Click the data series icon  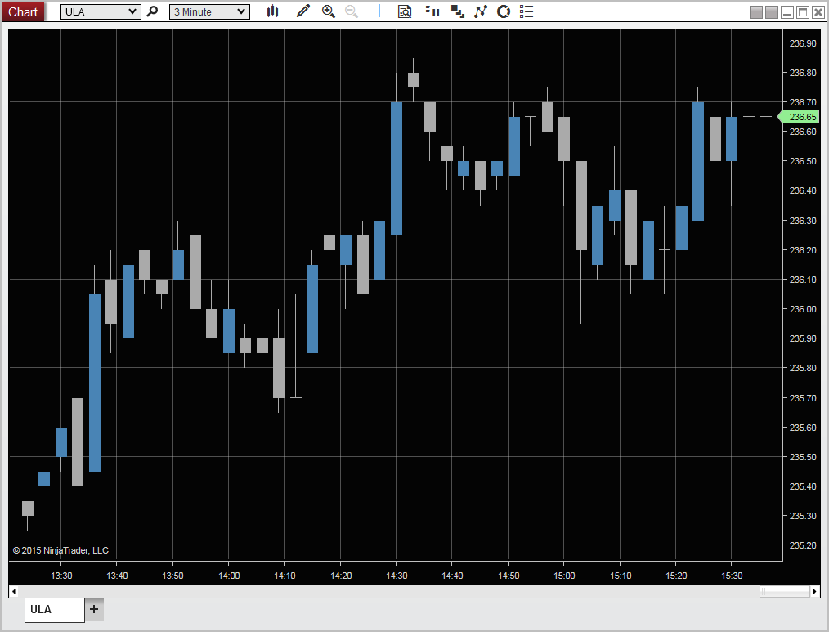click(457, 11)
